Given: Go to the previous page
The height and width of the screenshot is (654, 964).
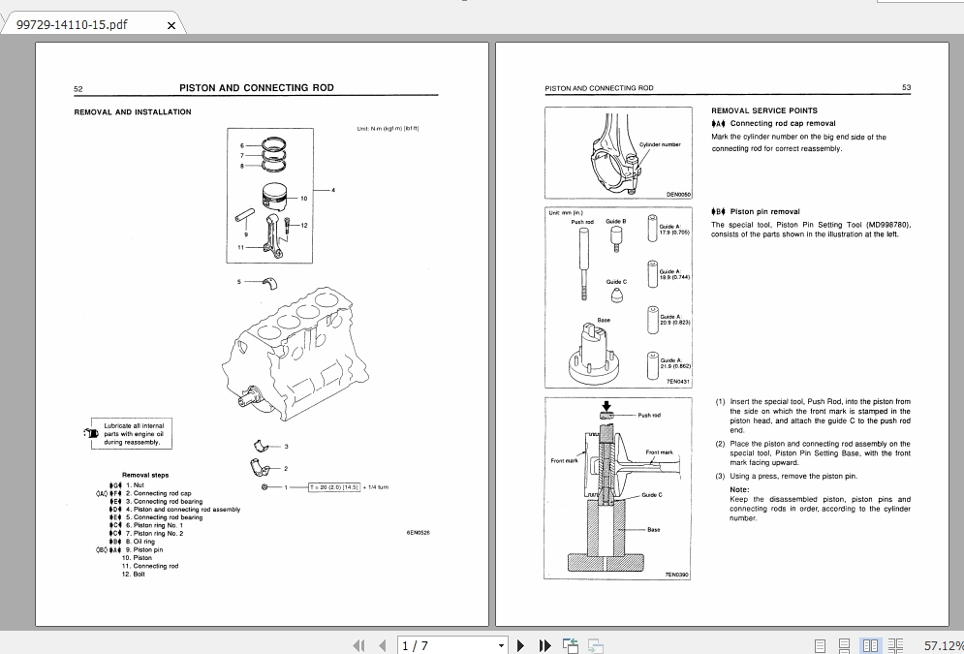Looking at the screenshot, I should pyautogui.click(x=382, y=644).
